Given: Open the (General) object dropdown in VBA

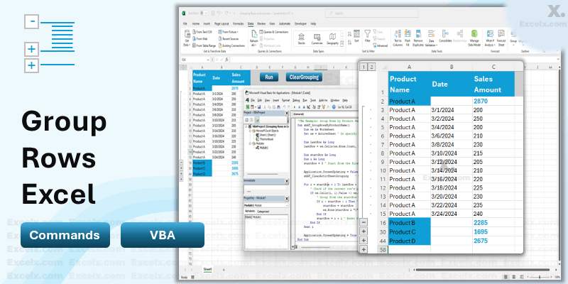Looking at the screenshot, I should point(325,114).
